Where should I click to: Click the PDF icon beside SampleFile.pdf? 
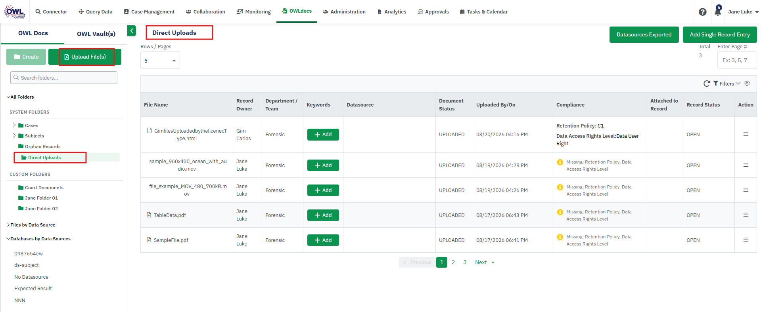click(149, 240)
